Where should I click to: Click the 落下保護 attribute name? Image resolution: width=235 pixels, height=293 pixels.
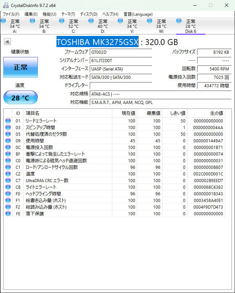pos(35,213)
